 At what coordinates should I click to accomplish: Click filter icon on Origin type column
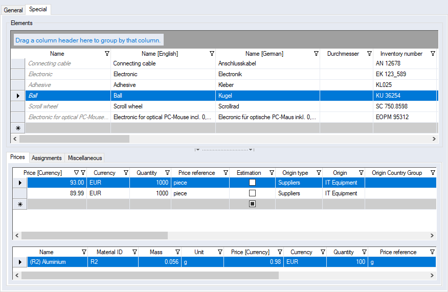(319, 173)
